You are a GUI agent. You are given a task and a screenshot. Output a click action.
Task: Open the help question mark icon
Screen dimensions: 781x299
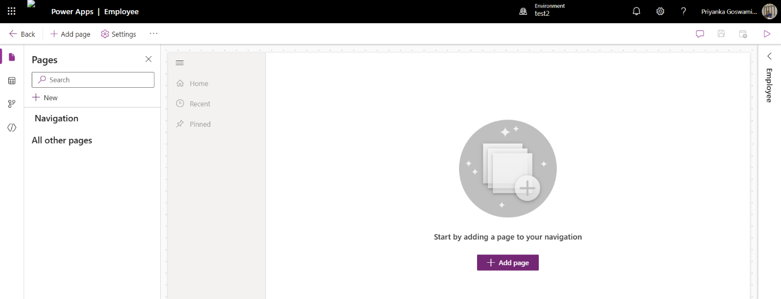click(684, 11)
